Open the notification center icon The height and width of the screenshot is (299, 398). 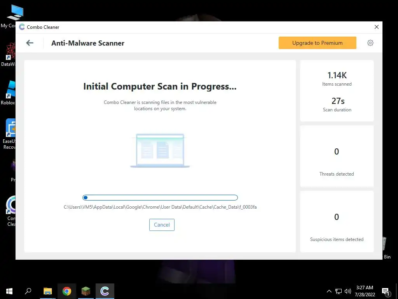click(386, 292)
